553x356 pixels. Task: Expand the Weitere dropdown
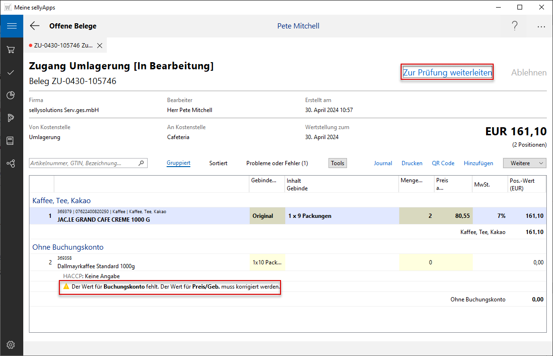525,163
